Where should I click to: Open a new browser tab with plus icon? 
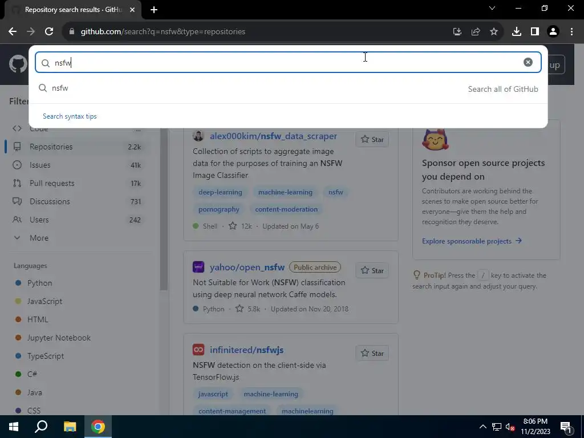pos(154,10)
